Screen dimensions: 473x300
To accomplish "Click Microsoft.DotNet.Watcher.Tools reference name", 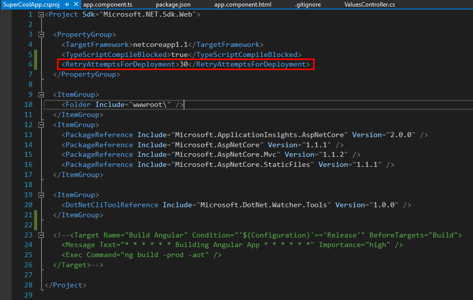I will point(264,205).
